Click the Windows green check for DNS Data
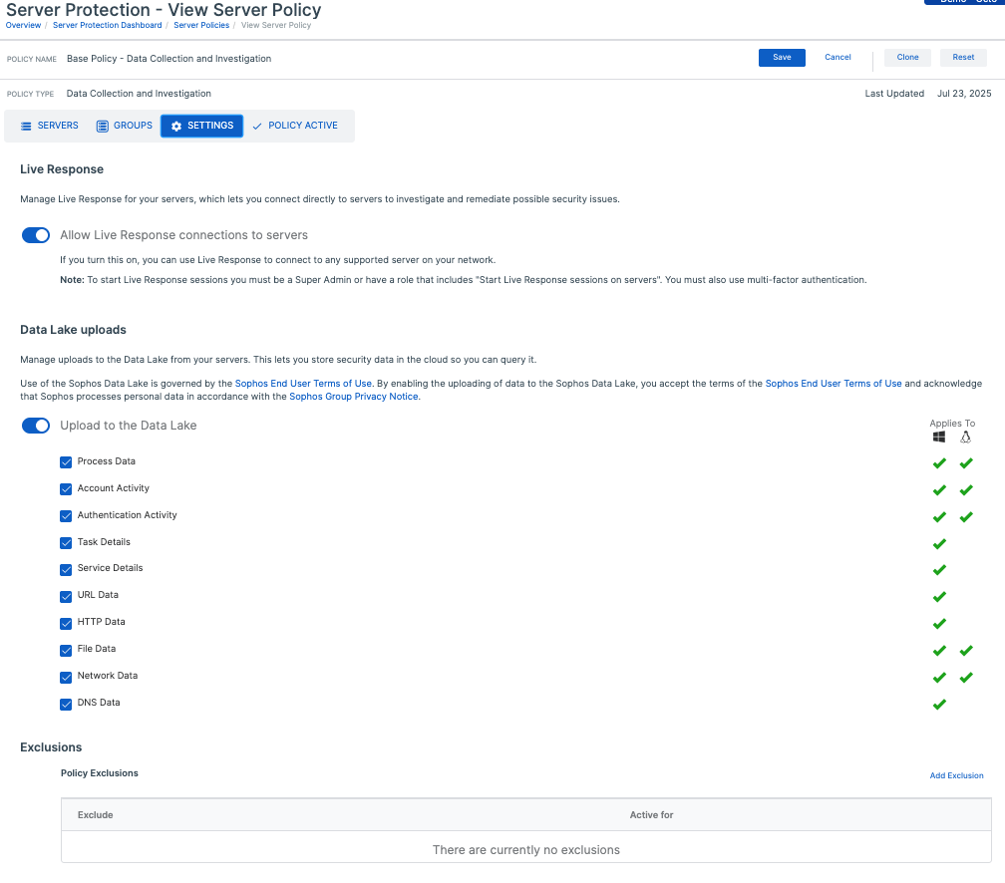This screenshot has width=1005, height=883. [x=938, y=705]
